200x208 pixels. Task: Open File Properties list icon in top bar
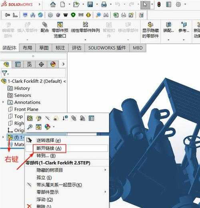168,4
